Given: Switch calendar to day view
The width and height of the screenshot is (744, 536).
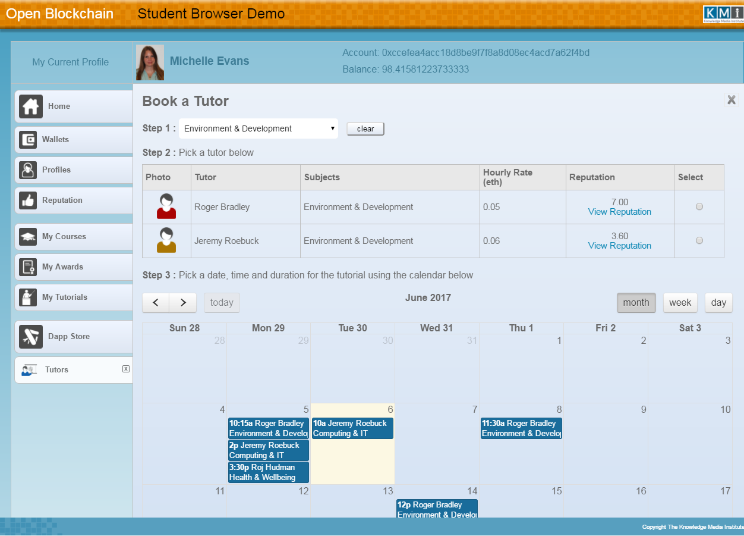Looking at the screenshot, I should pyautogui.click(x=718, y=302).
